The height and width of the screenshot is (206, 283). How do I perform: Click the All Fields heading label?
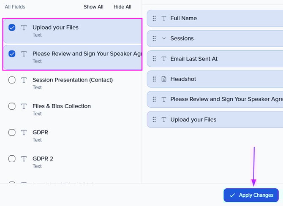(15, 7)
